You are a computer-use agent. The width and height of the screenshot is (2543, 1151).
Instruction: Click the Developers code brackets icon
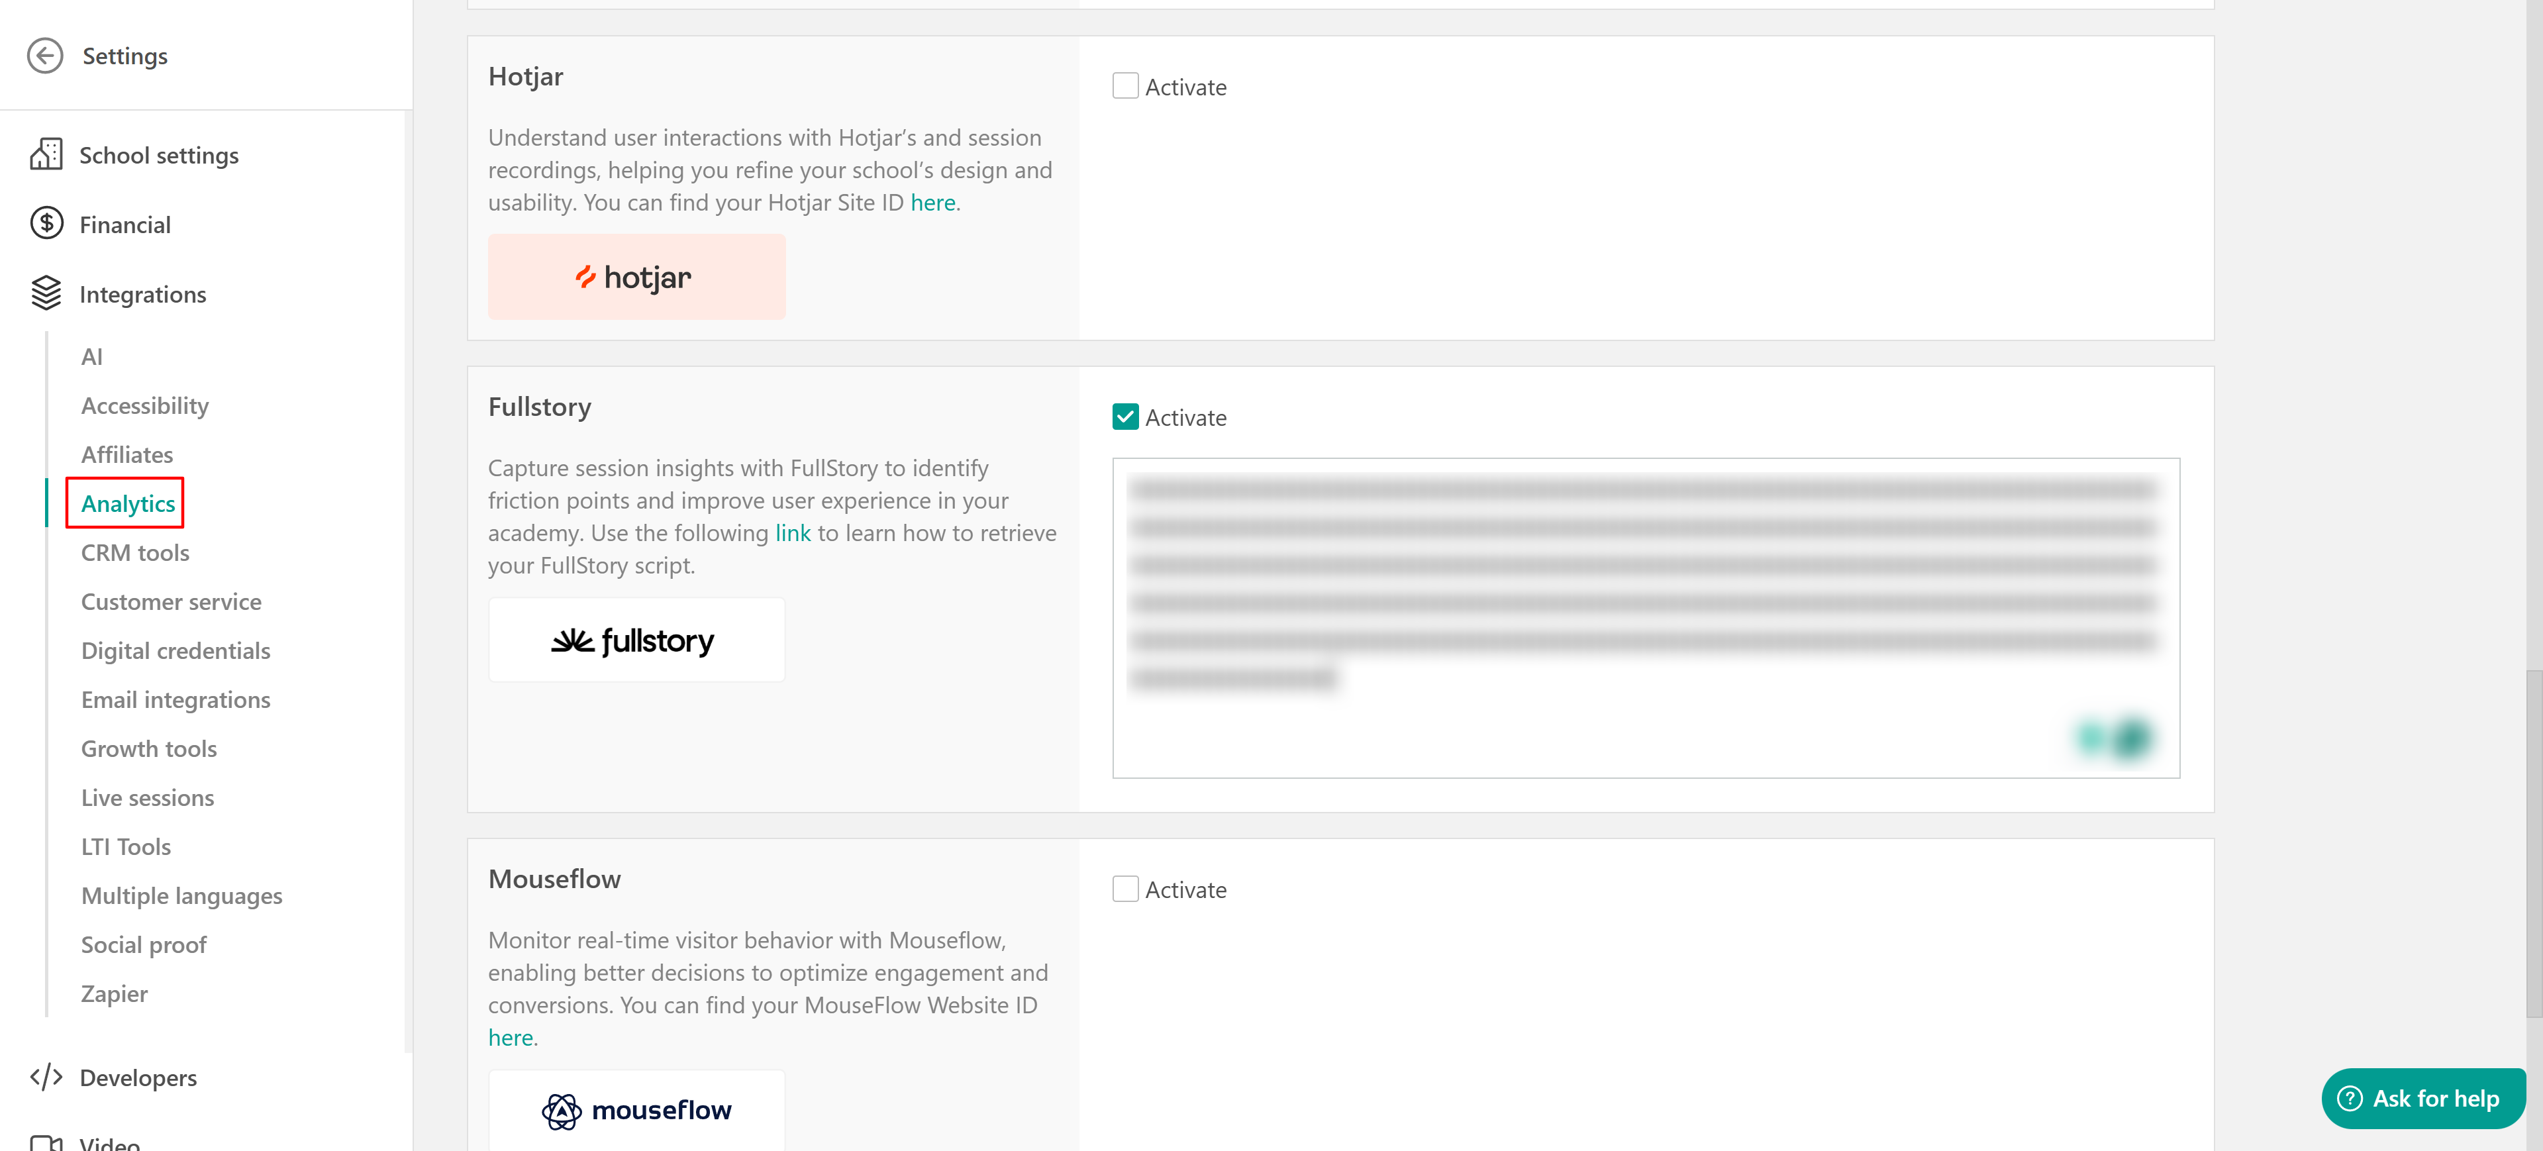coord(46,1077)
